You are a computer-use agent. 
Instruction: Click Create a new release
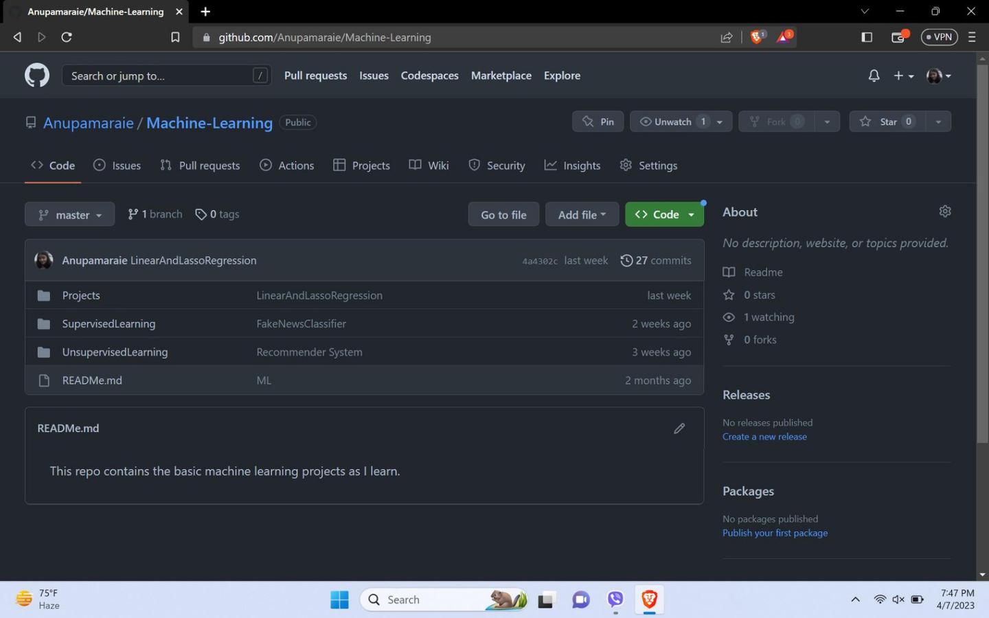pyautogui.click(x=764, y=437)
